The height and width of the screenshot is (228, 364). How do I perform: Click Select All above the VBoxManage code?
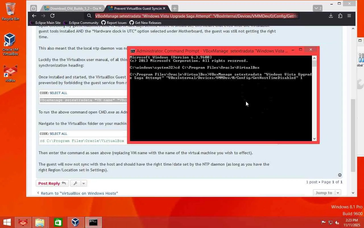(58, 93)
